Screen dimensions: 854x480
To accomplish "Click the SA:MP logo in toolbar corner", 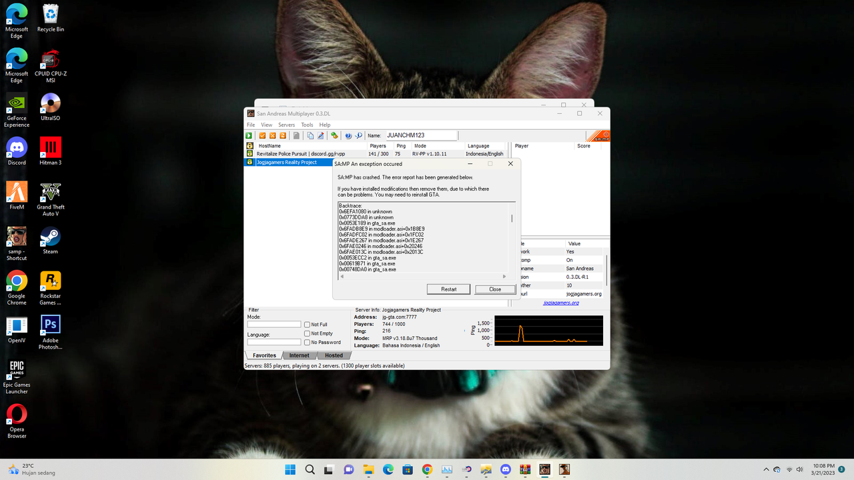I will pos(598,135).
